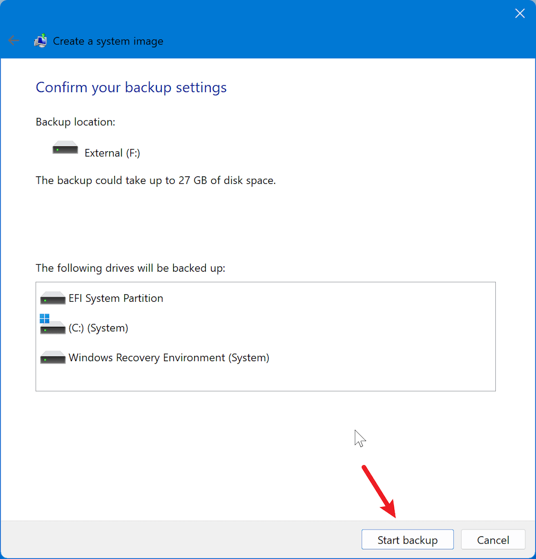Click the Windows logo above the C: drive
The height and width of the screenshot is (559, 536).
pos(45,317)
